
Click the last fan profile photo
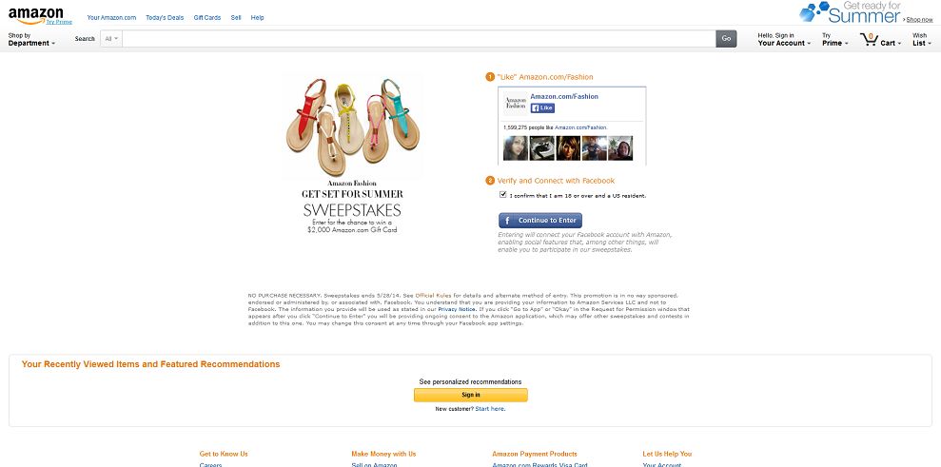coord(620,148)
